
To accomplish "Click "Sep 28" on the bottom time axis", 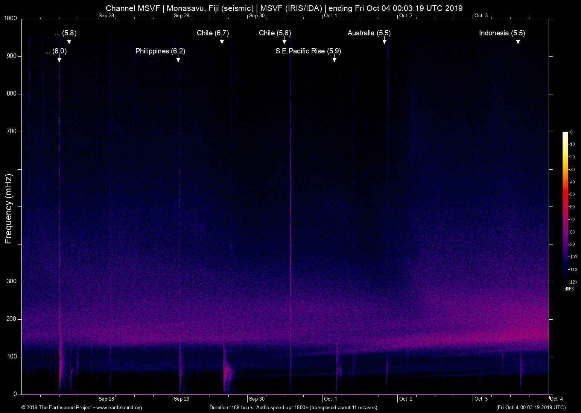I will (x=106, y=399).
